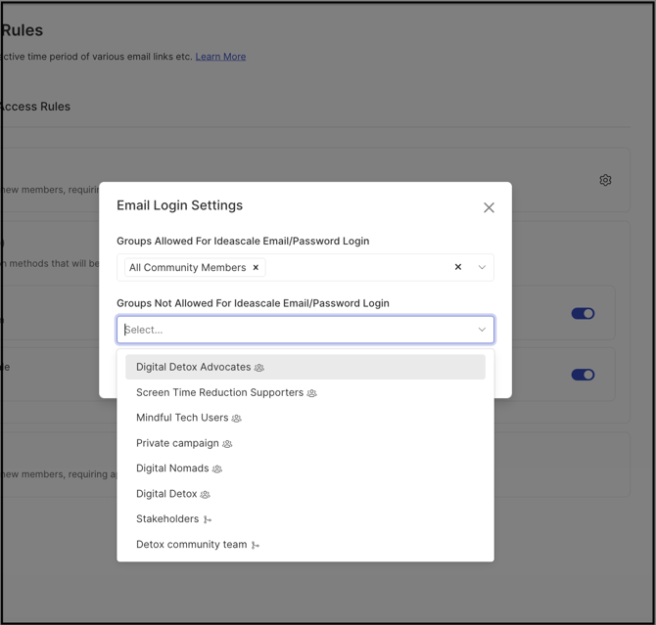The width and height of the screenshot is (656, 625).
Task: Toggle the upper blue switch off
Action: 583,314
